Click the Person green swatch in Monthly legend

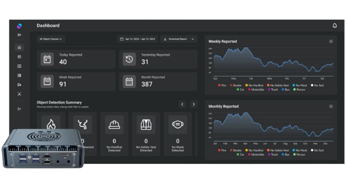click(x=294, y=154)
